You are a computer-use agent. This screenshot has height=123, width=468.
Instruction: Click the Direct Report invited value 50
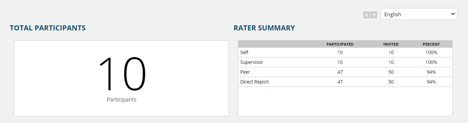tap(391, 82)
